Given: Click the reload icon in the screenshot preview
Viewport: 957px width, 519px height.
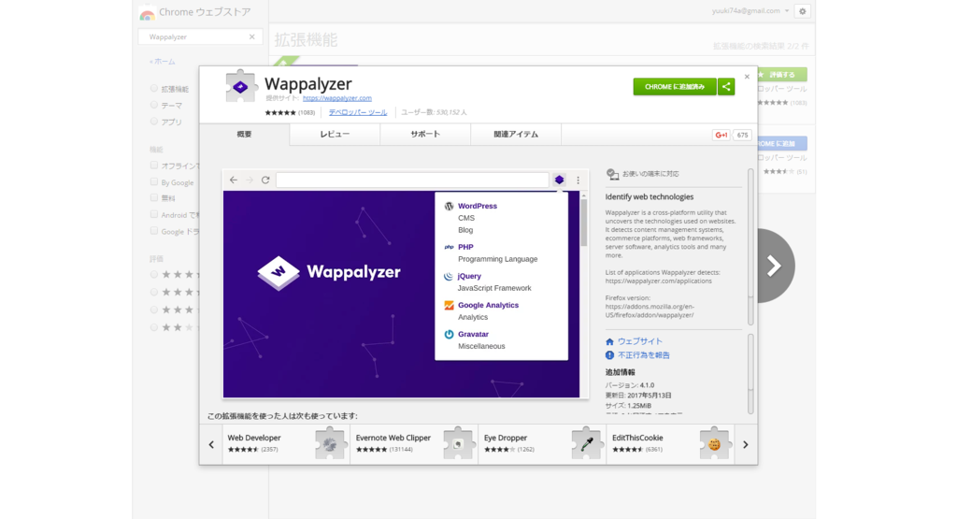Looking at the screenshot, I should coord(265,180).
